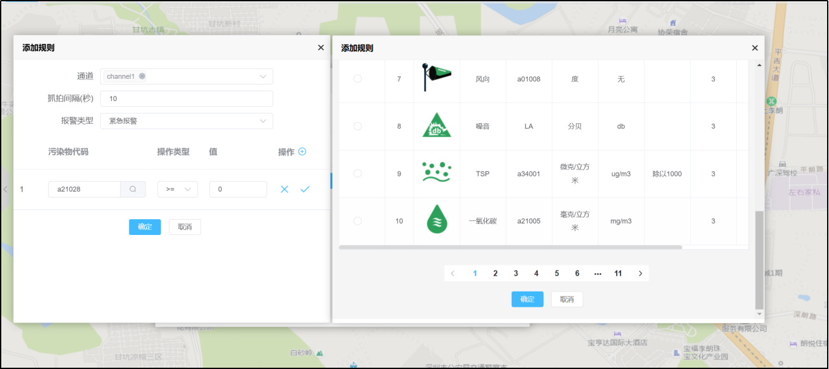
Task: Click the blue X cancel-row icon
Action: tap(284, 189)
